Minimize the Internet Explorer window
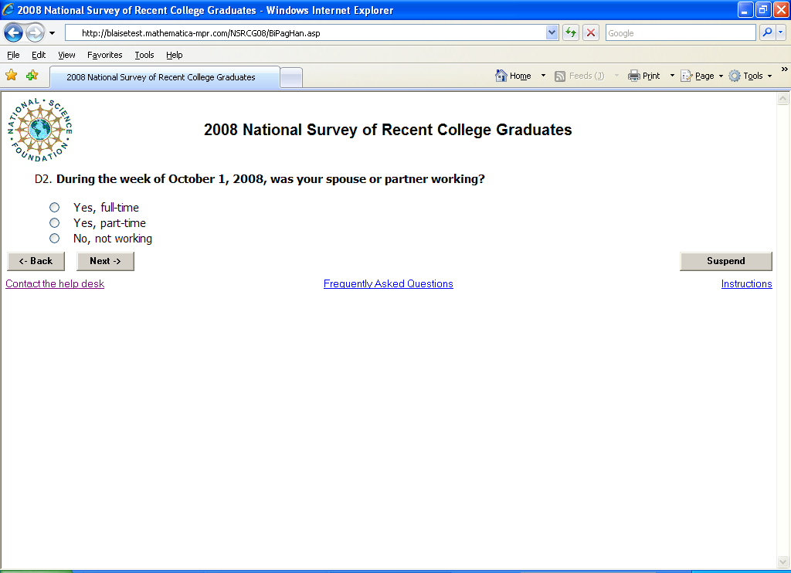 pyautogui.click(x=745, y=9)
